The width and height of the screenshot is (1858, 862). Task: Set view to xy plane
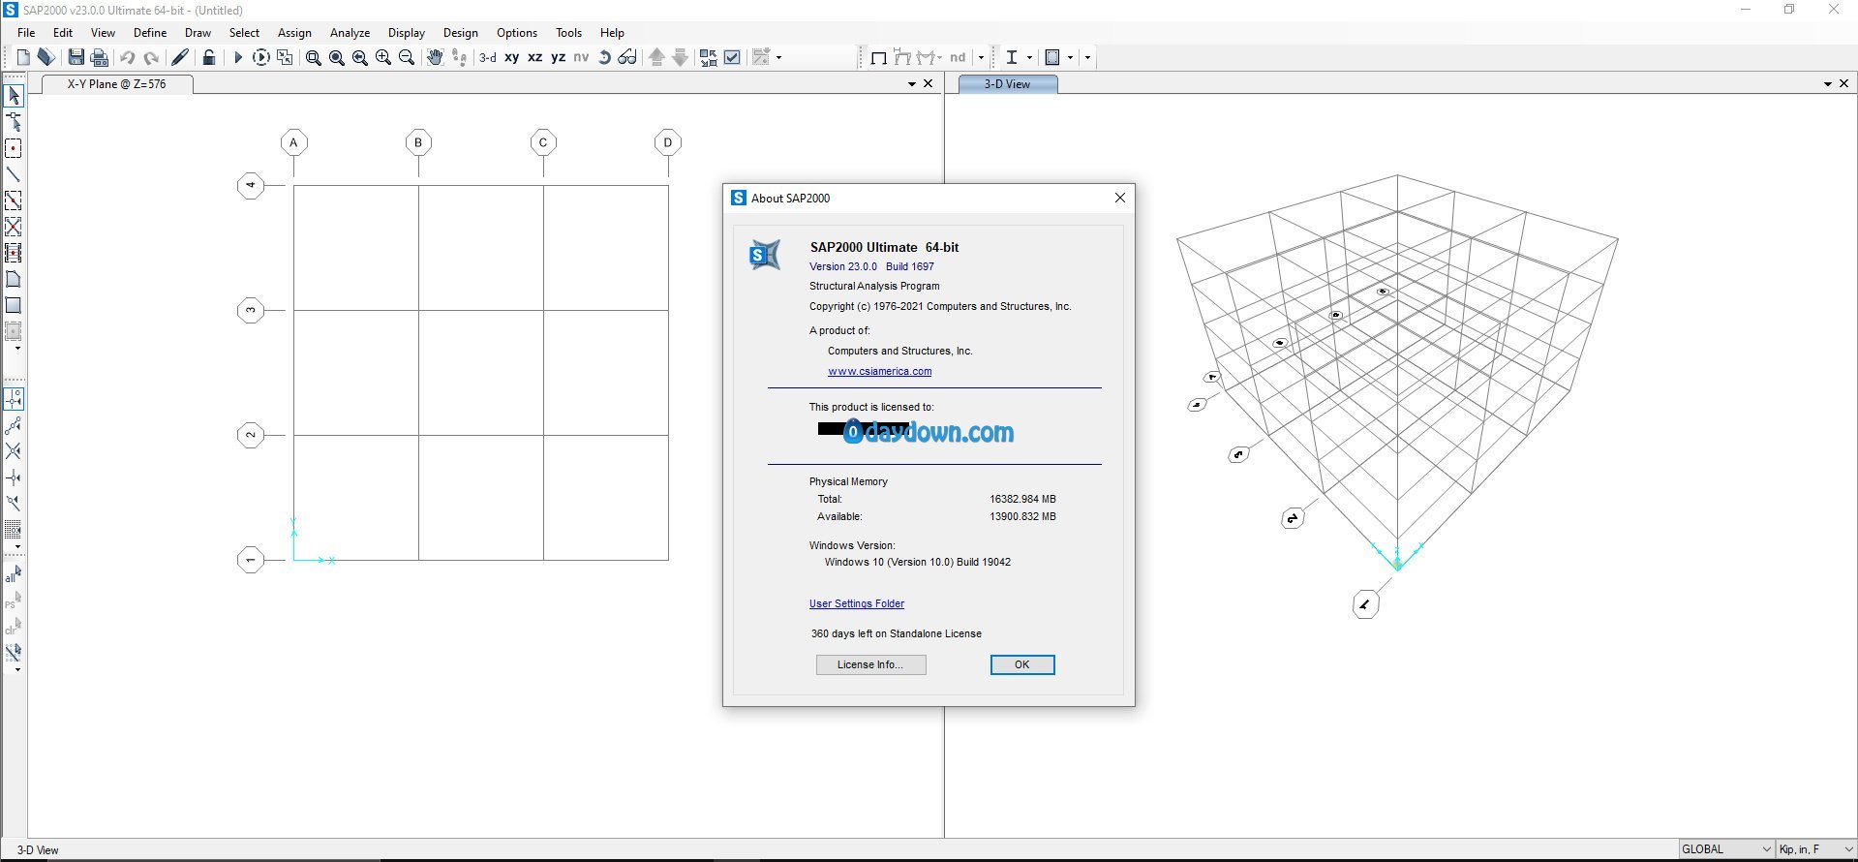(512, 58)
